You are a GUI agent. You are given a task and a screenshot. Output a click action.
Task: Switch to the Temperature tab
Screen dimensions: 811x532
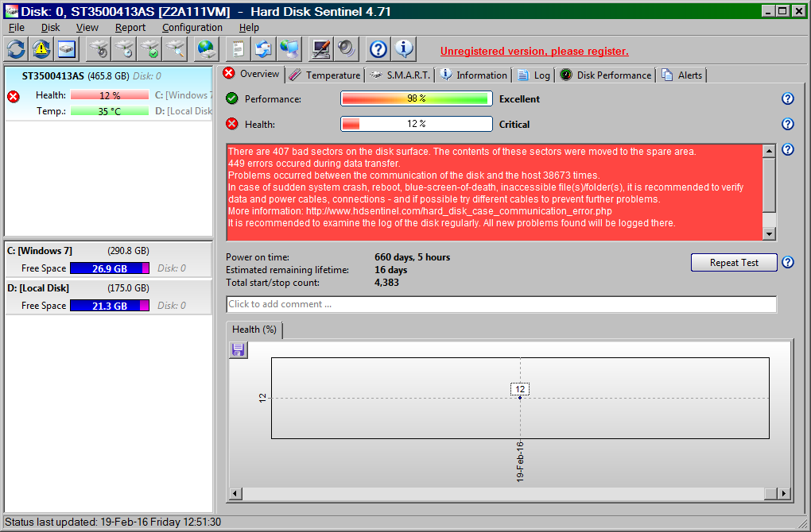(325, 75)
